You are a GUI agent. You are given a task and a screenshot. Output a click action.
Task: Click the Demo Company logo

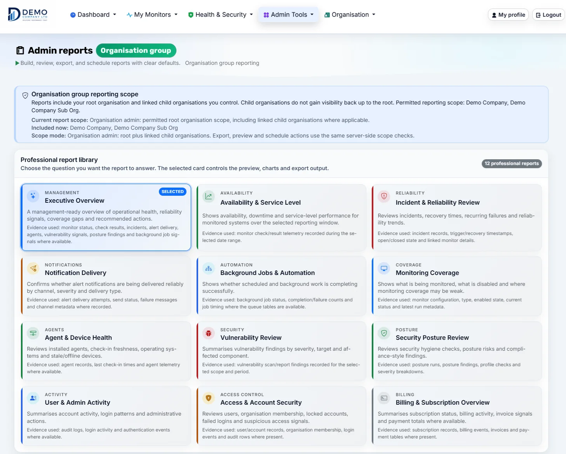coord(28,14)
